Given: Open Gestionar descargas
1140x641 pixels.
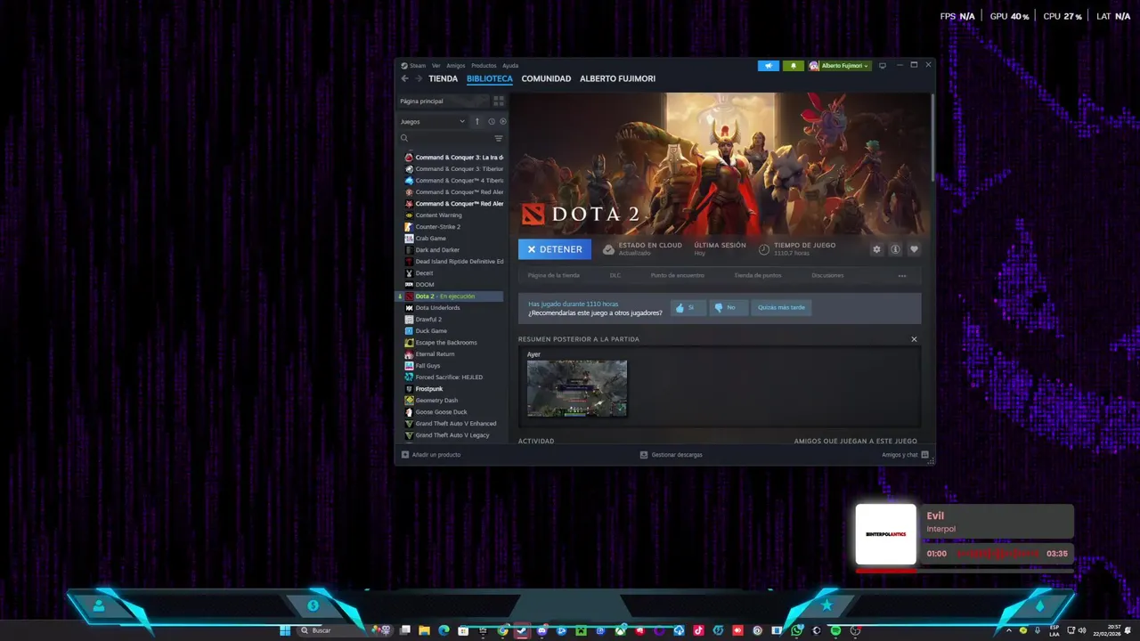Looking at the screenshot, I should click(x=672, y=455).
